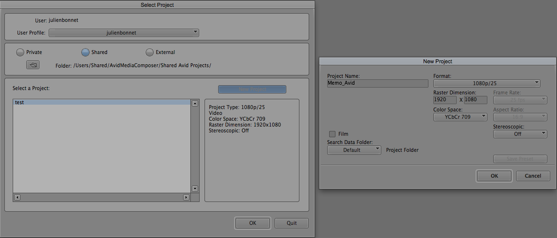Select the test project in list
Image resolution: width=557 pixels, height=238 pixels.
(101, 103)
